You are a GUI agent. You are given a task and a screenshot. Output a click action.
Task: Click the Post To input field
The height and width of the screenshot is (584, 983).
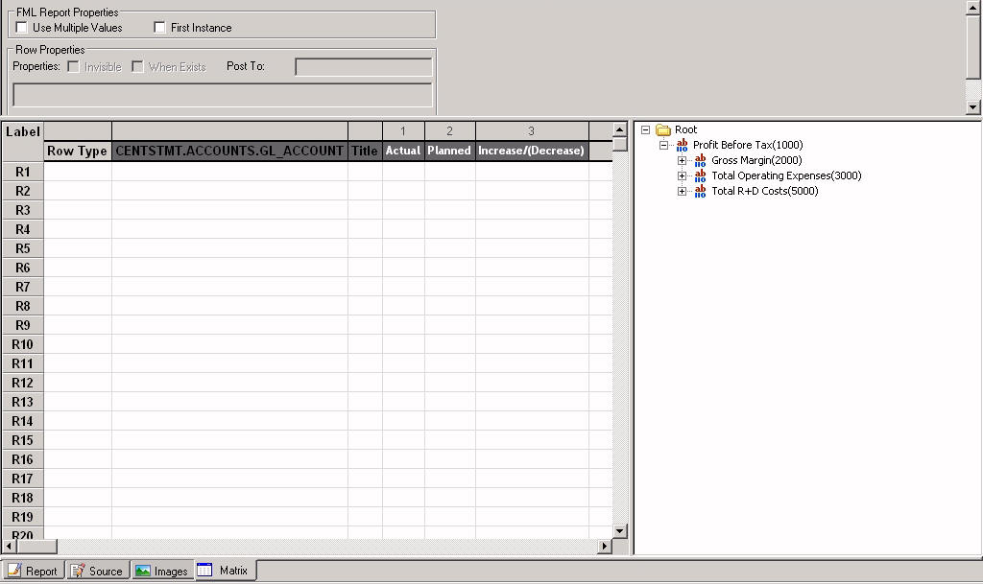coord(364,67)
